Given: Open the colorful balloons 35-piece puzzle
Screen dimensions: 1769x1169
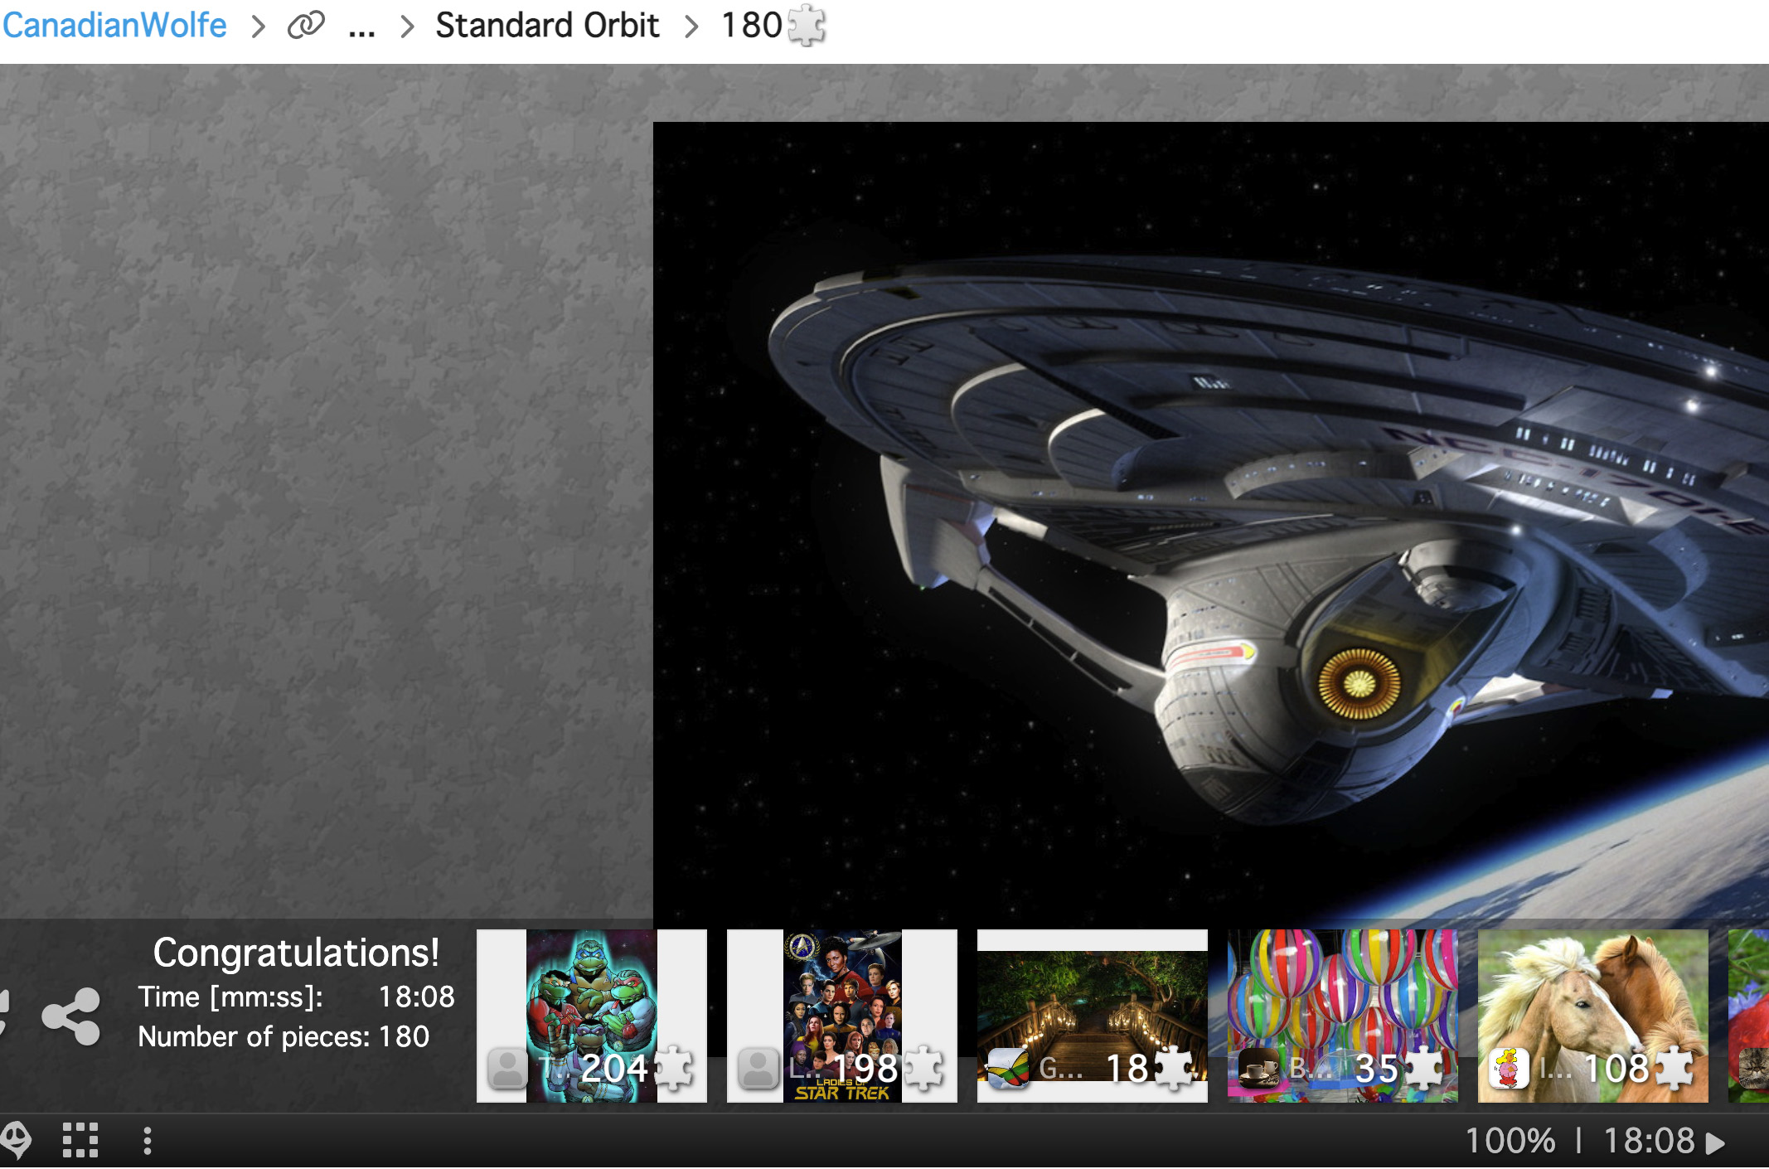Looking at the screenshot, I should coord(1343,1016).
